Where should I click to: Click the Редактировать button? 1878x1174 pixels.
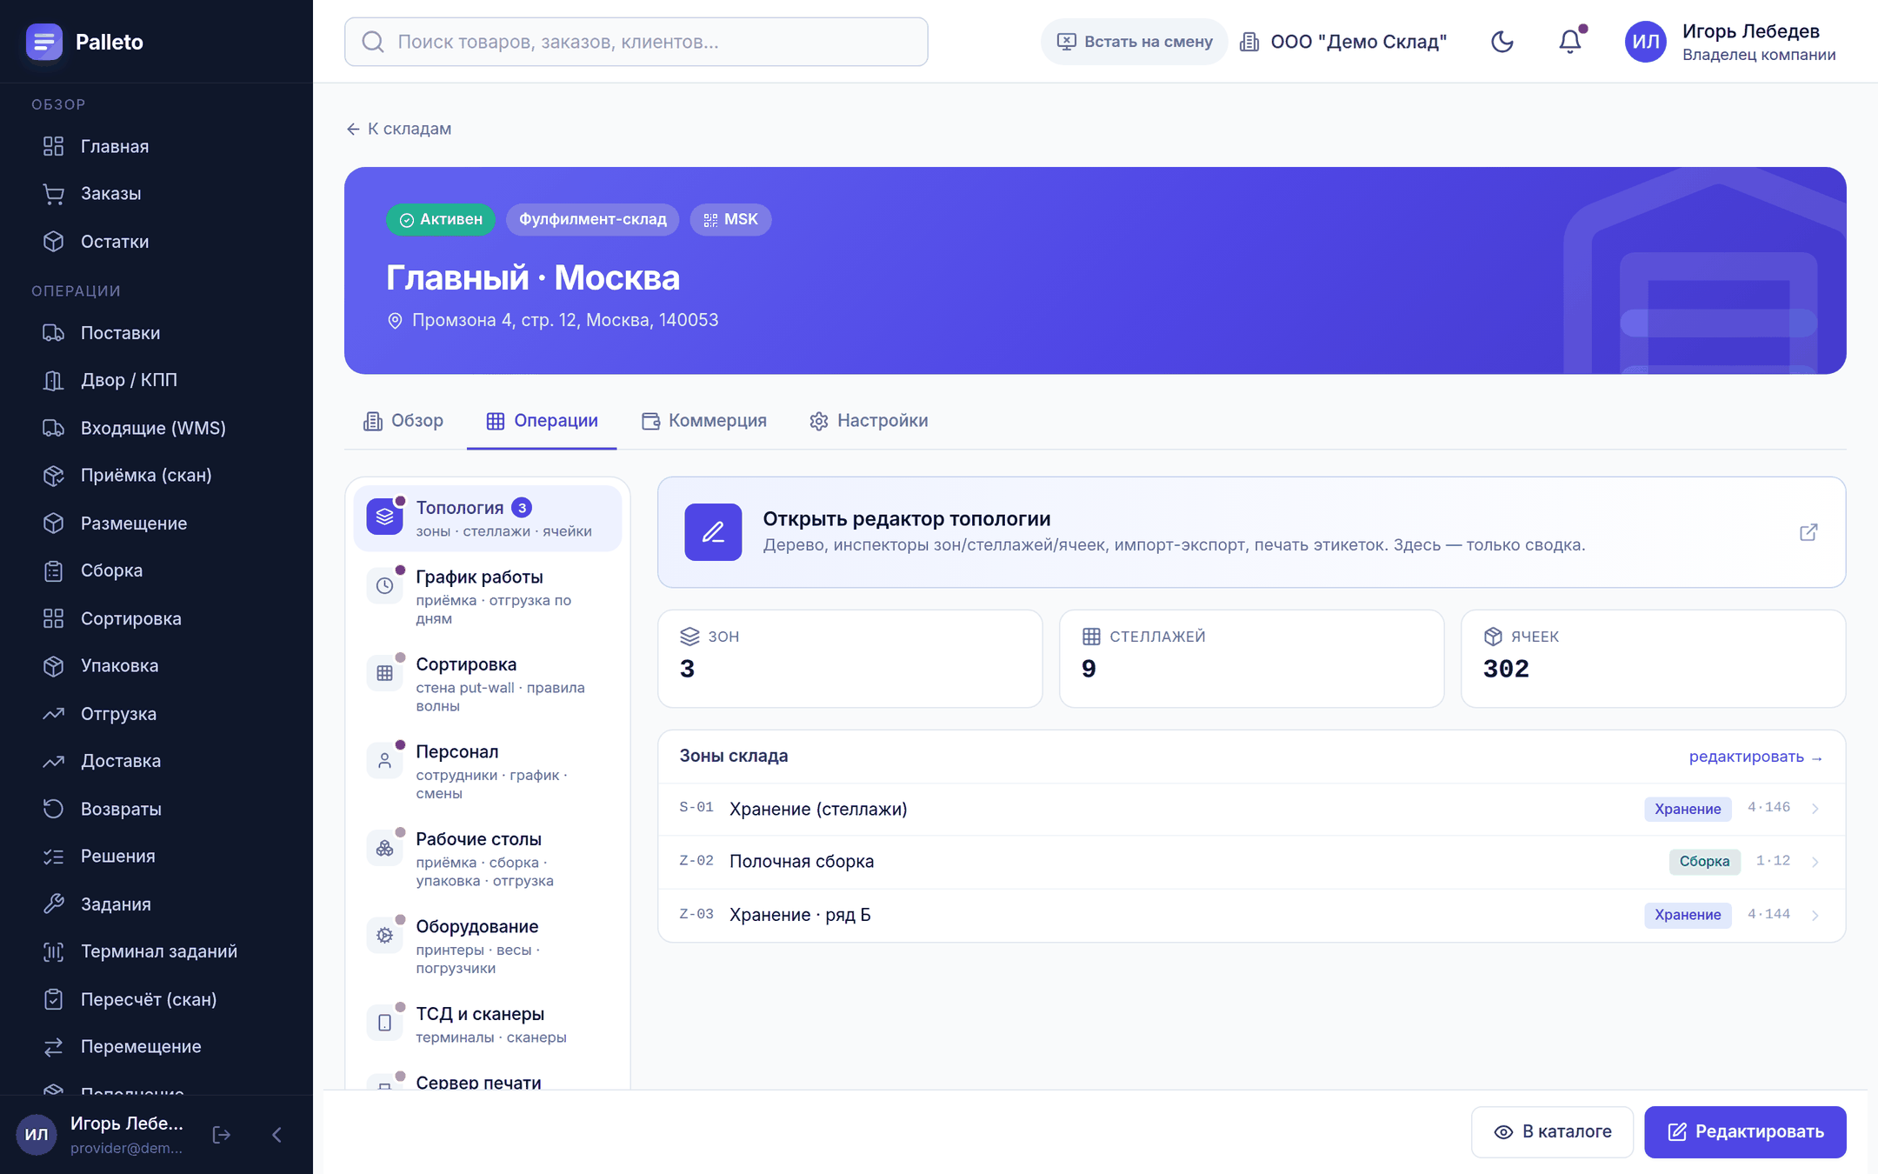coord(1745,1131)
